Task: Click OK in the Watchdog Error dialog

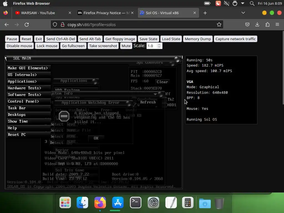Action: (96, 138)
